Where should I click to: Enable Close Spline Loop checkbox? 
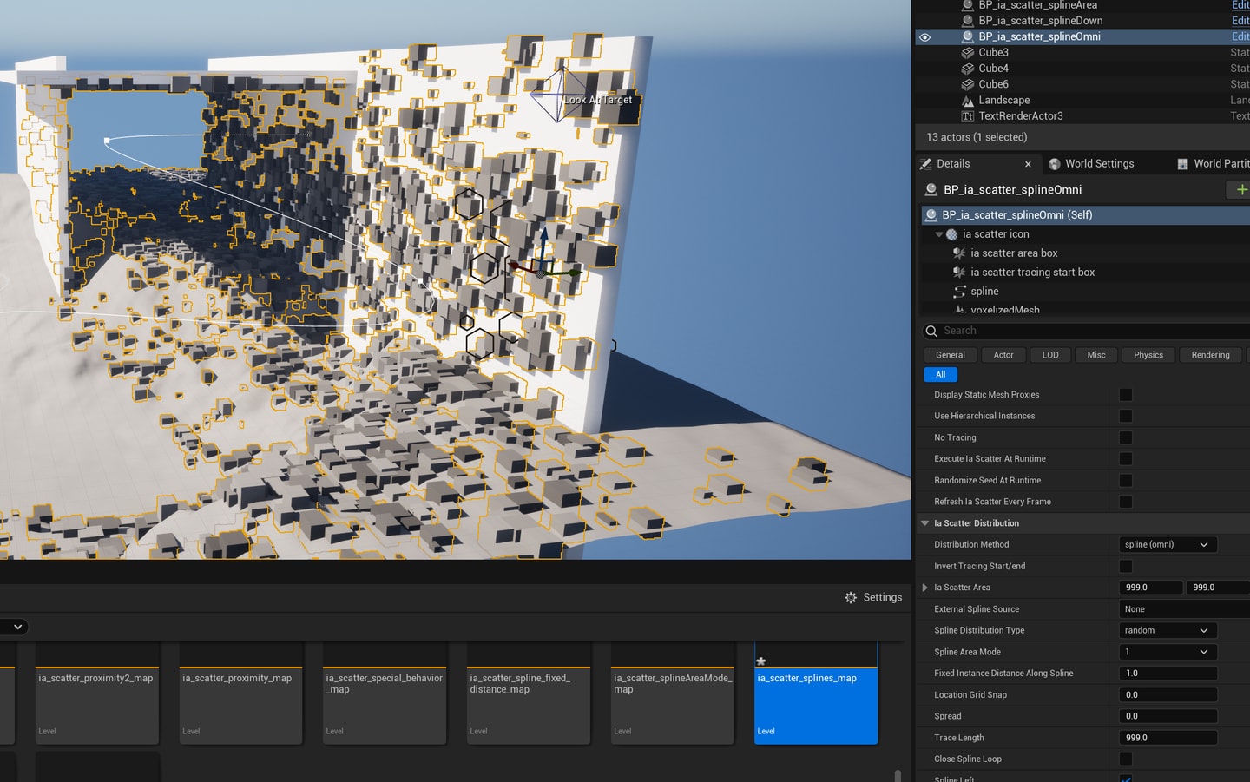(x=1126, y=759)
